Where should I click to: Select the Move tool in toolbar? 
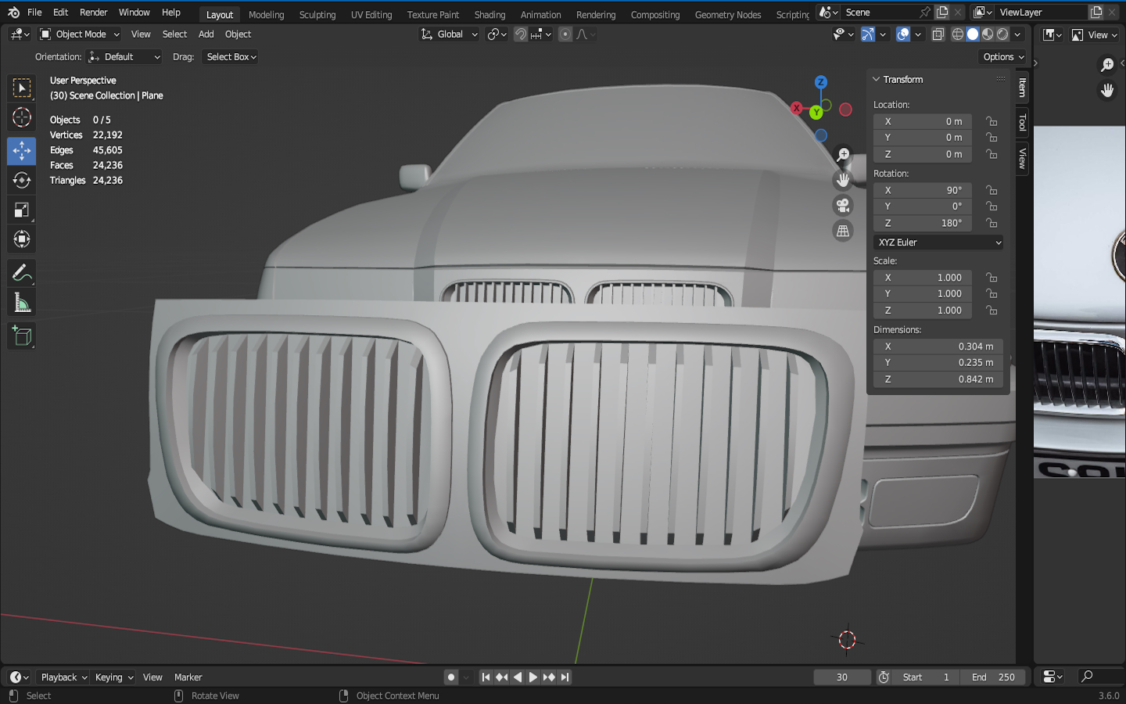pyautogui.click(x=21, y=150)
